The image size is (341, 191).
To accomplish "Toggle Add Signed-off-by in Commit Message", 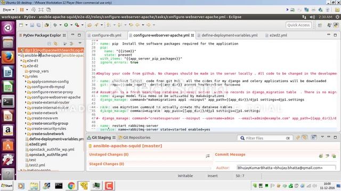I will click(x=327, y=155).
